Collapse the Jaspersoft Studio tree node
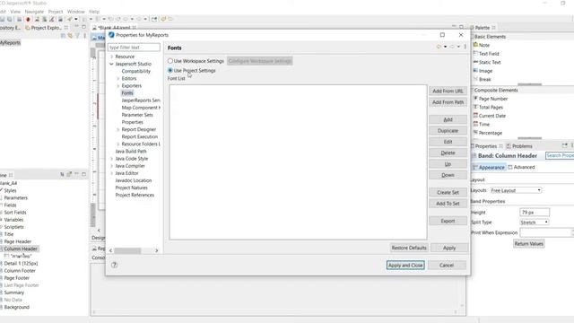The width and height of the screenshot is (574, 323). 111,64
